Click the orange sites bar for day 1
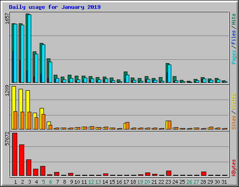Viewport: 239px width, 187px height. click(x=15, y=120)
